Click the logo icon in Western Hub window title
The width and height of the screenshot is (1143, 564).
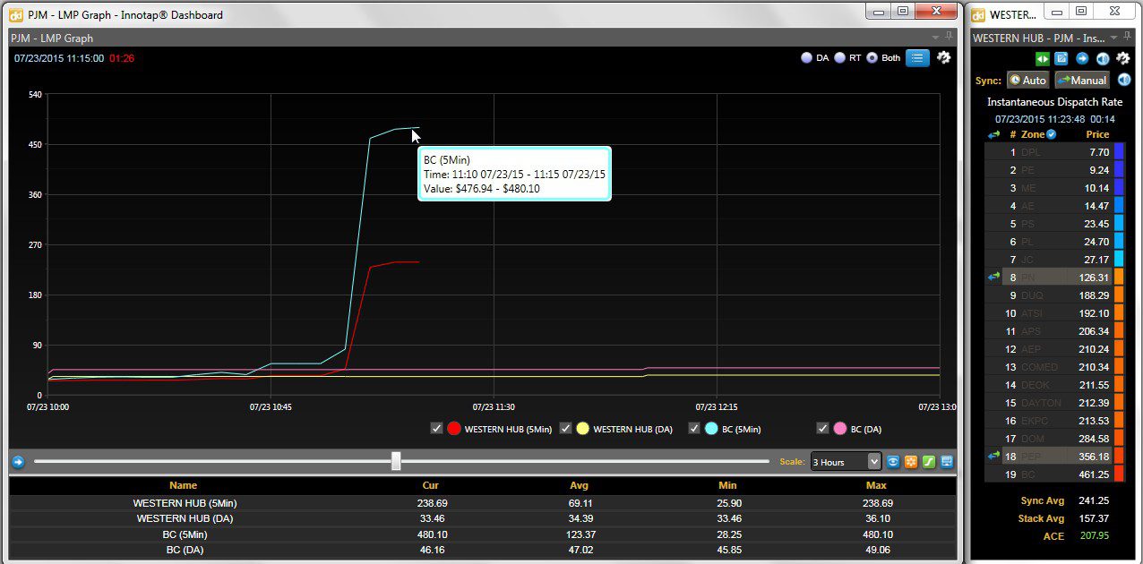(x=978, y=14)
